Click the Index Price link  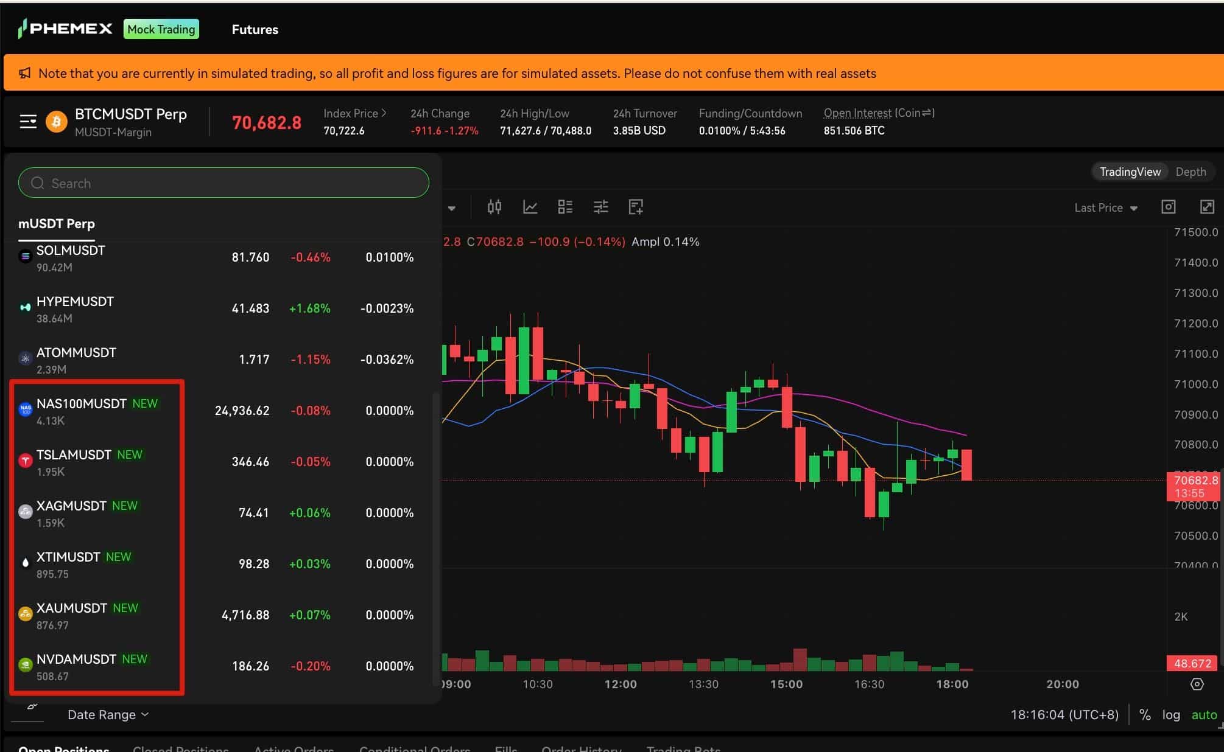(354, 114)
